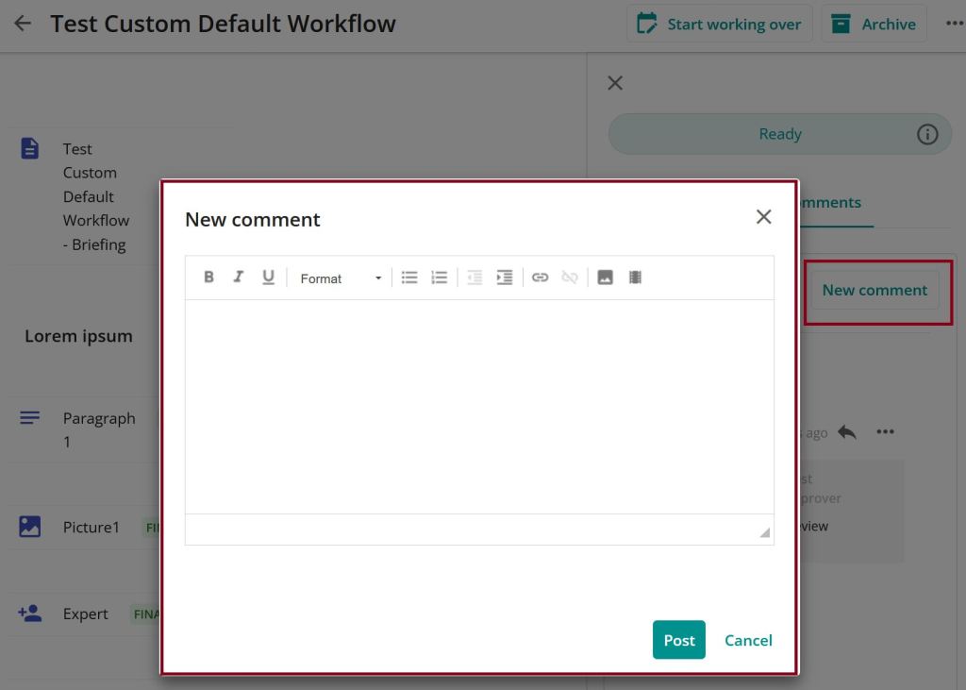
Task: Cancel the new comment dialog
Action: click(748, 640)
